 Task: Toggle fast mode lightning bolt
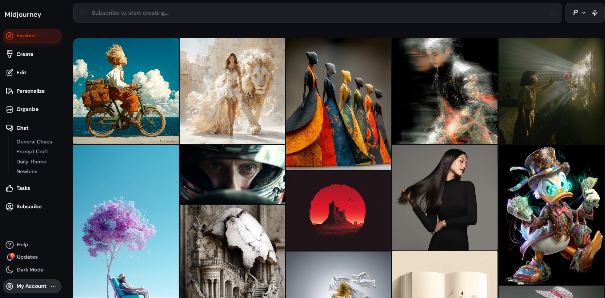[595, 13]
